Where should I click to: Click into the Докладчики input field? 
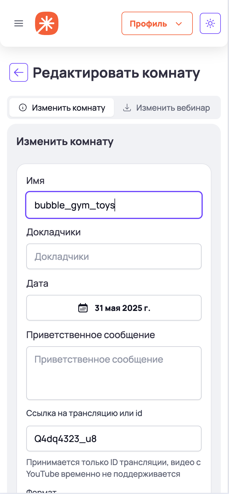(x=114, y=256)
